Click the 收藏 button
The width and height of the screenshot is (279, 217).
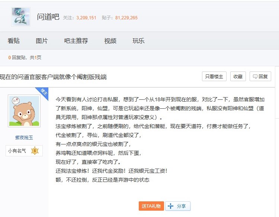[x=238, y=76]
